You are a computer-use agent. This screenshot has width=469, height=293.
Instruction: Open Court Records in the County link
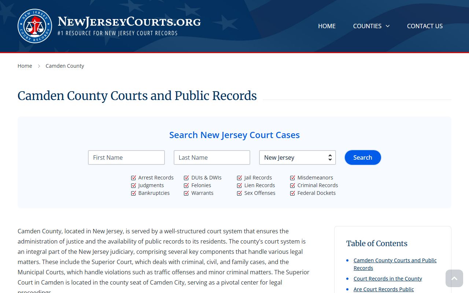pyautogui.click(x=388, y=279)
